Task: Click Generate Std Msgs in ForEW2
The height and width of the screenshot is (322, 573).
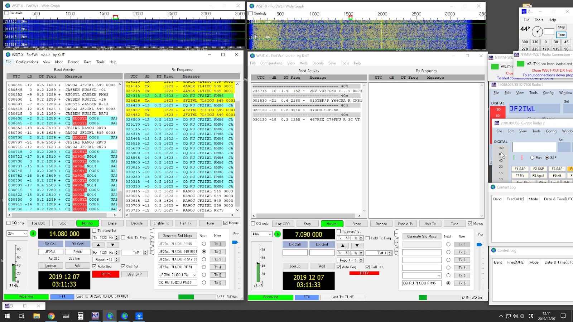Action: tap(422, 236)
